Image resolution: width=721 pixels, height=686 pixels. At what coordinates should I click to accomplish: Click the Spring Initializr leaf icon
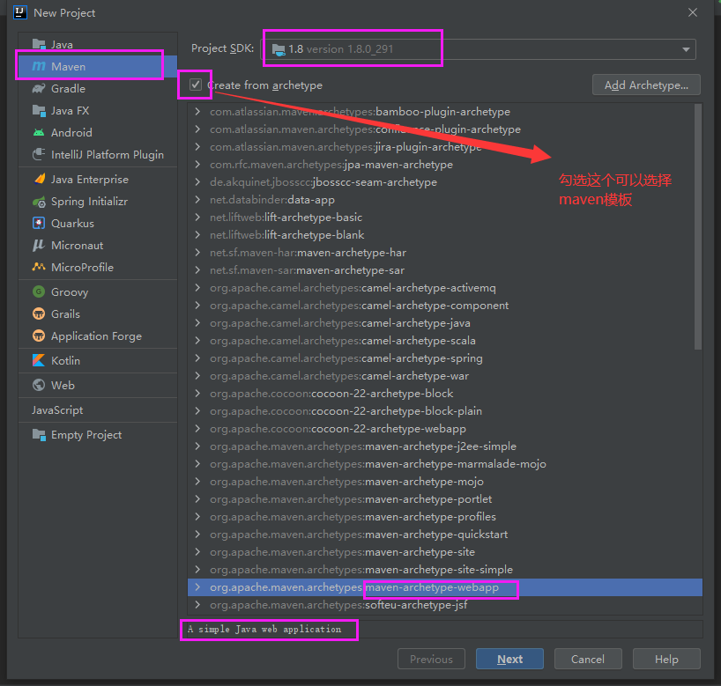point(39,202)
